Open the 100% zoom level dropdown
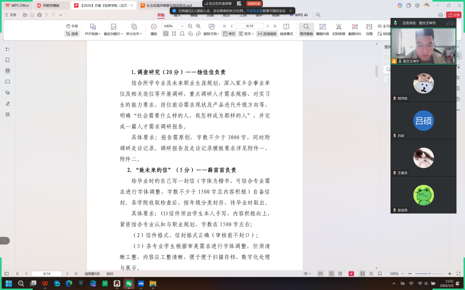465x290 pixels. (182, 26)
